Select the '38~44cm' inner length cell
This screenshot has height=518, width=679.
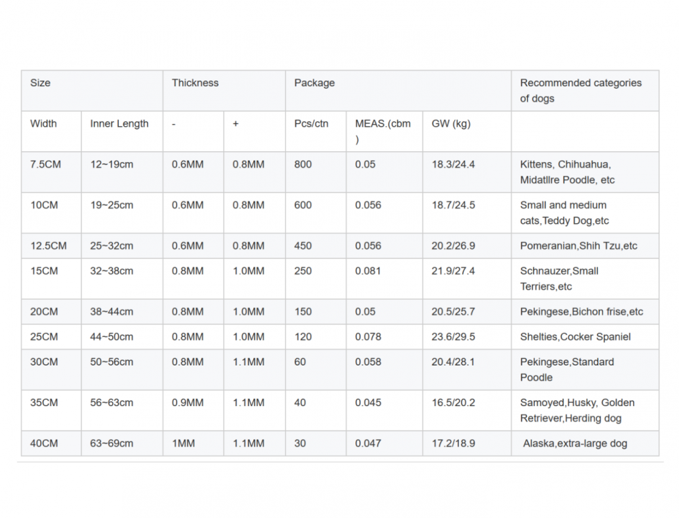click(122, 312)
